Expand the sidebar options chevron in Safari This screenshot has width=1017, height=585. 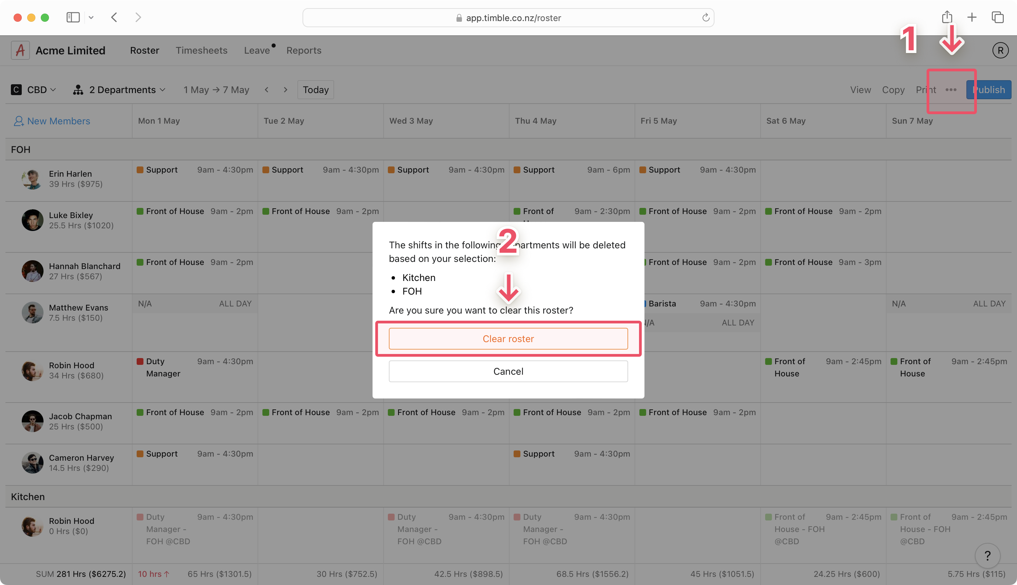(91, 17)
